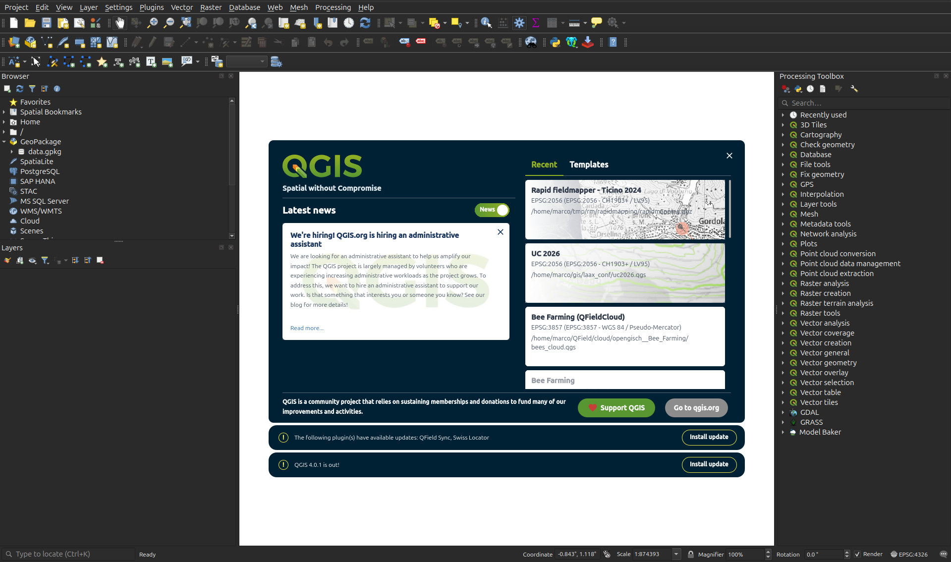
Task: Toggle the scale lock icon
Action: [x=690, y=555]
